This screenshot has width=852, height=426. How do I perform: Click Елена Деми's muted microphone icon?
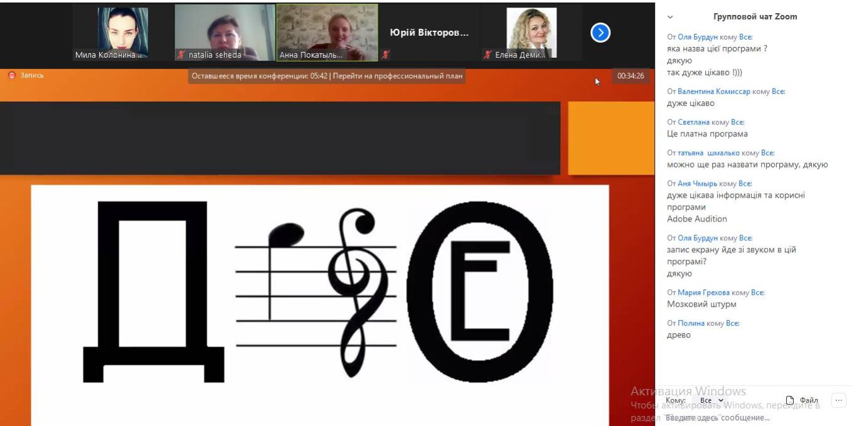tap(487, 55)
